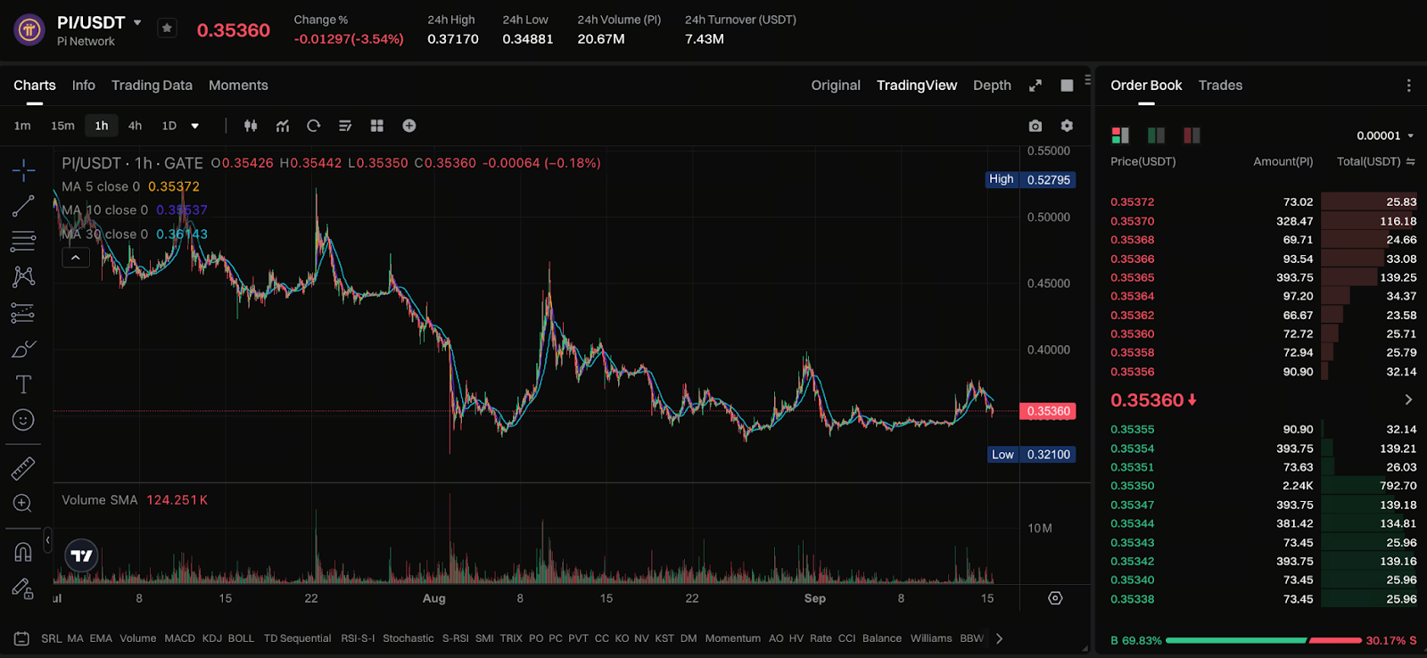This screenshot has height=658, width=1427.
Task: Show more indicators right arrow
Action: (x=999, y=638)
